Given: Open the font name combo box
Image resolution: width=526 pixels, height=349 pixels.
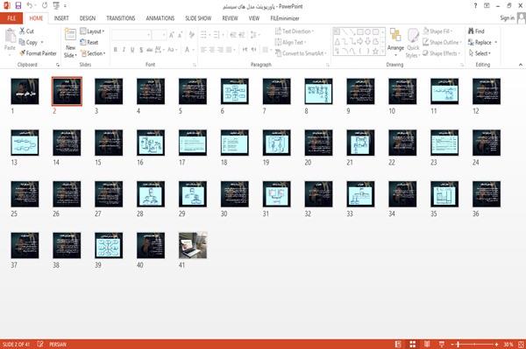Looking at the screenshot, I should tap(131, 35).
